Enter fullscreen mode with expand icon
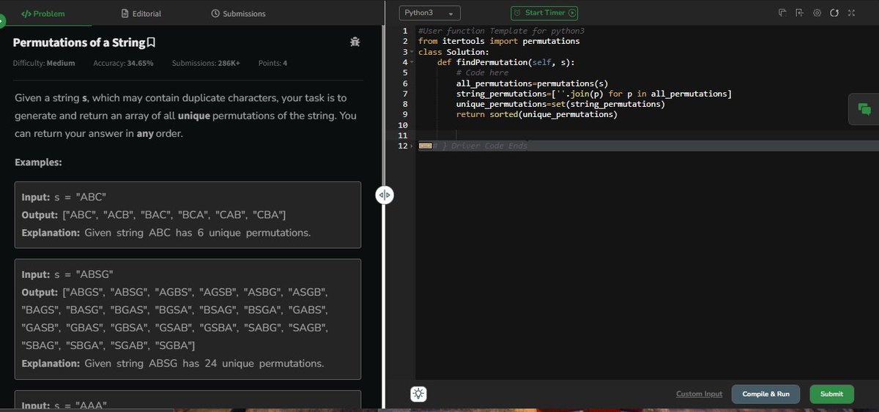The width and height of the screenshot is (879, 412). (x=851, y=13)
